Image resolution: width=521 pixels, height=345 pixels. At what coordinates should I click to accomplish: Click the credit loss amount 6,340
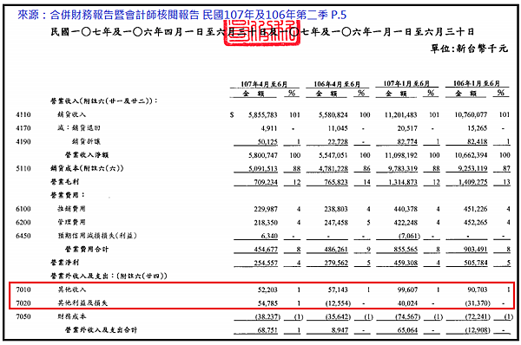pyautogui.click(x=269, y=236)
